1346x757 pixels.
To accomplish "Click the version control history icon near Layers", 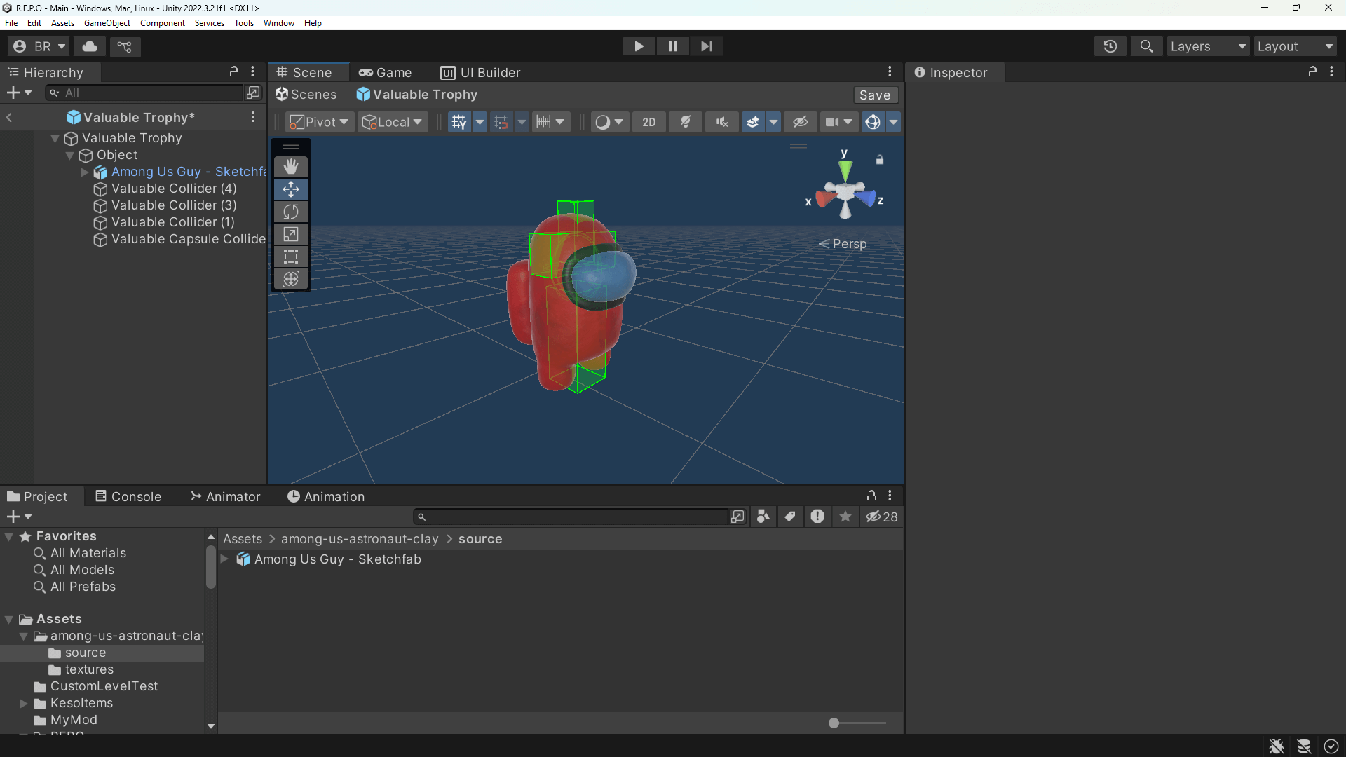I will coord(1111,46).
